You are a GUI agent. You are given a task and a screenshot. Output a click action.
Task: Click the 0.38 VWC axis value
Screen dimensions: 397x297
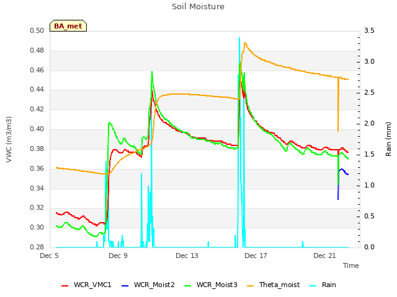click(37, 148)
